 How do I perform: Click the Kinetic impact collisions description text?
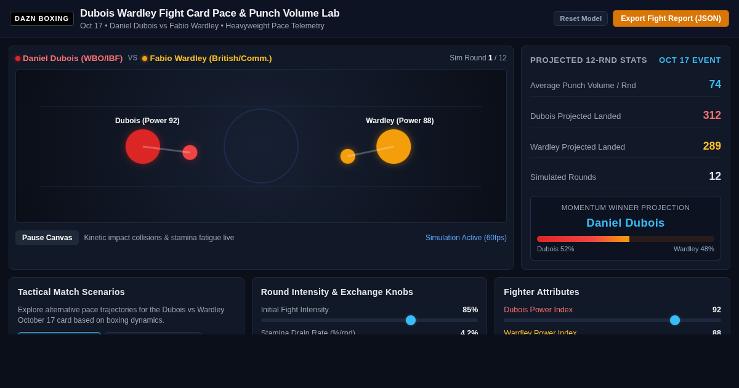(159, 238)
